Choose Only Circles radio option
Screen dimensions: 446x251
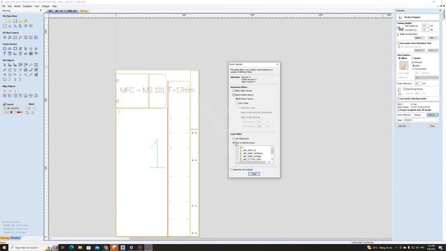pos(237,103)
